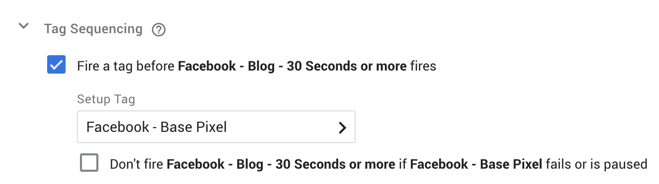Screen dimensions: 659x184
Task: Click the word fires after the tag name
Action: click(x=423, y=66)
